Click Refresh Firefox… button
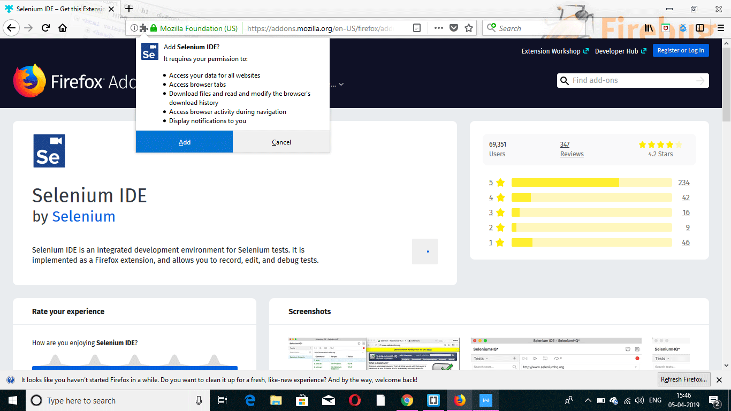Image resolution: width=731 pixels, height=411 pixels. pyautogui.click(x=684, y=379)
